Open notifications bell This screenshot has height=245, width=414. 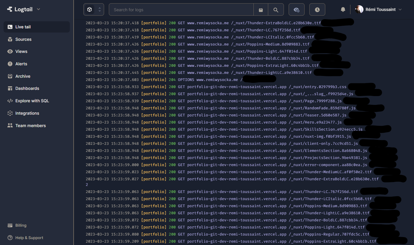(343, 9)
